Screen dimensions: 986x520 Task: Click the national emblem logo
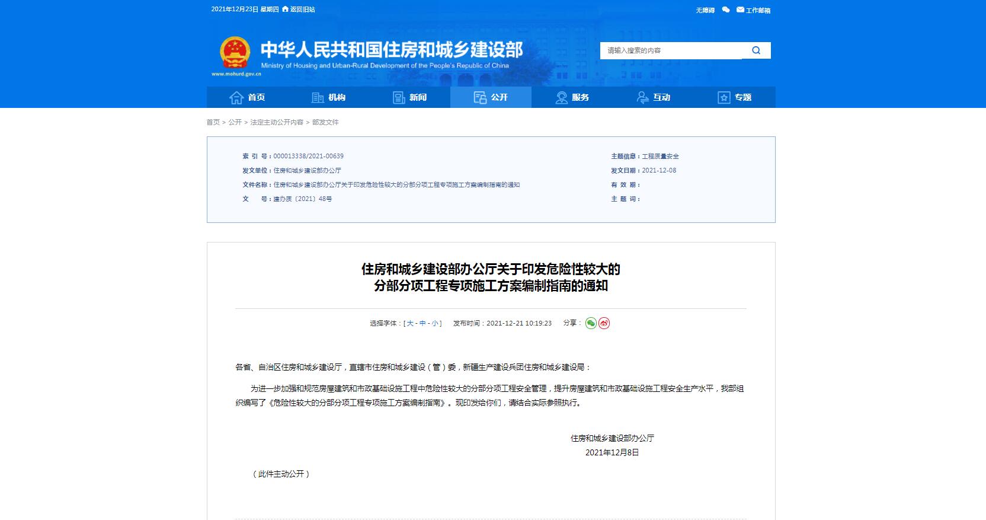click(235, 53)
